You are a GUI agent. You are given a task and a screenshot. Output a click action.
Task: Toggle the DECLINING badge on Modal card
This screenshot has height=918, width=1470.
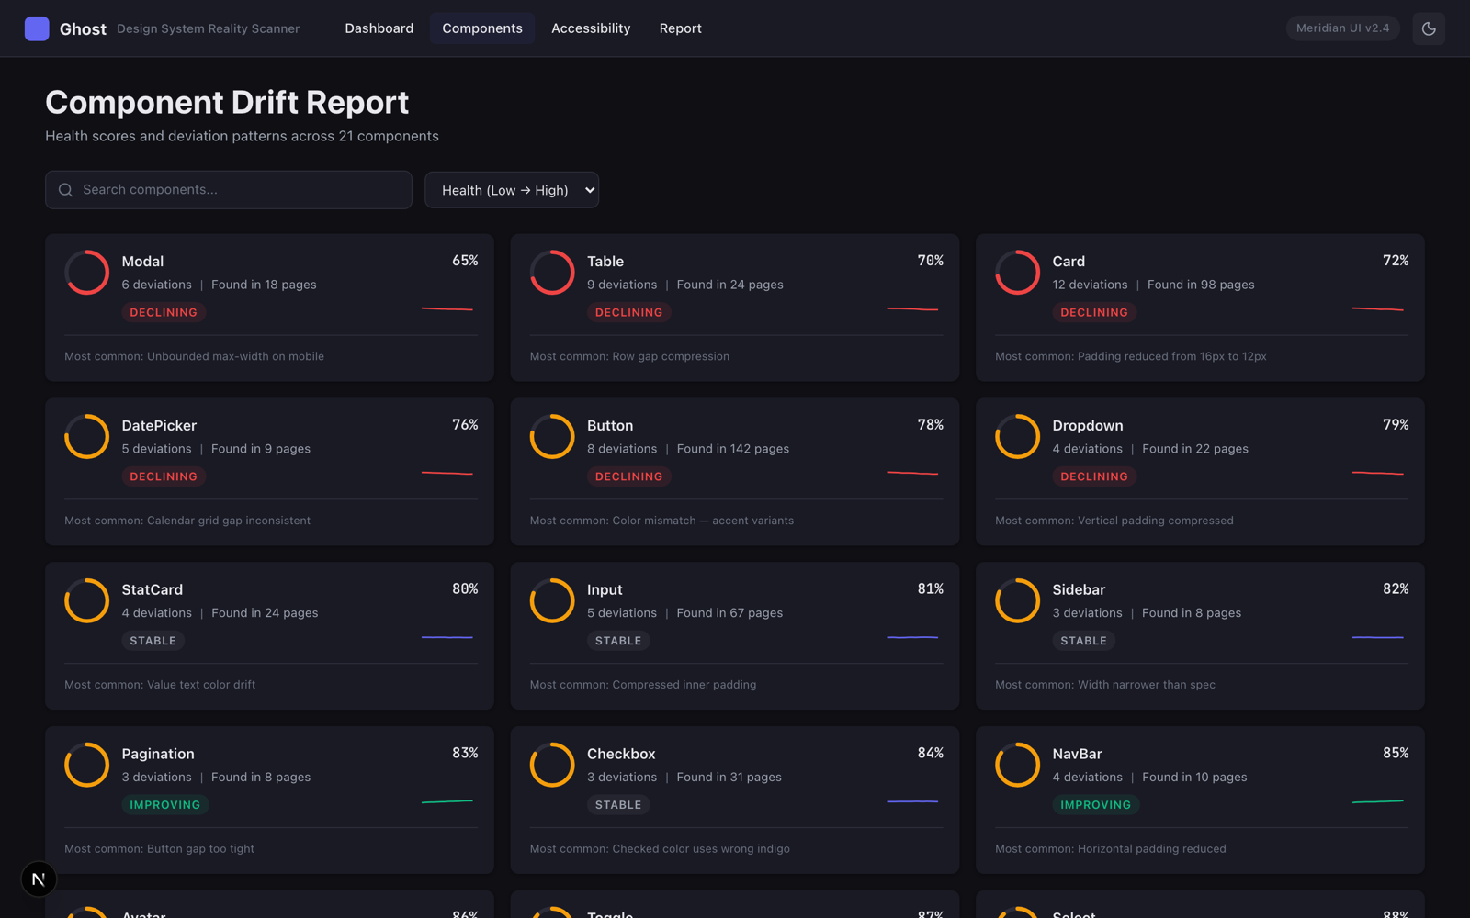pyautogui.click(x=164, y=312)
